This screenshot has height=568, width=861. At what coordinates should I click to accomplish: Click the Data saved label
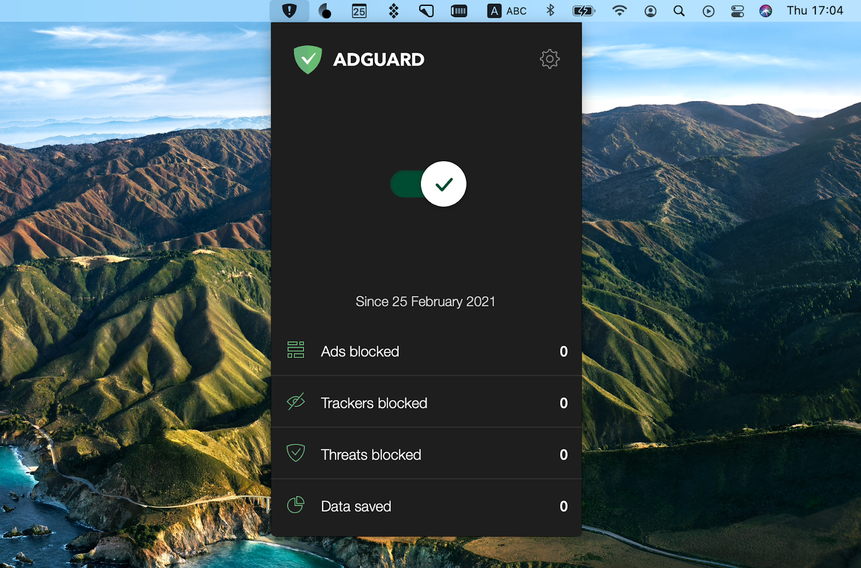[x=356, y=506]
